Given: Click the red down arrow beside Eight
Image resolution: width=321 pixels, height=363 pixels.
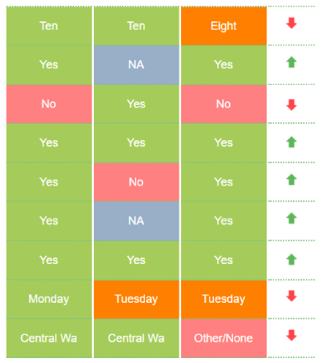Looking at the screenshot, I should point(291,23).
